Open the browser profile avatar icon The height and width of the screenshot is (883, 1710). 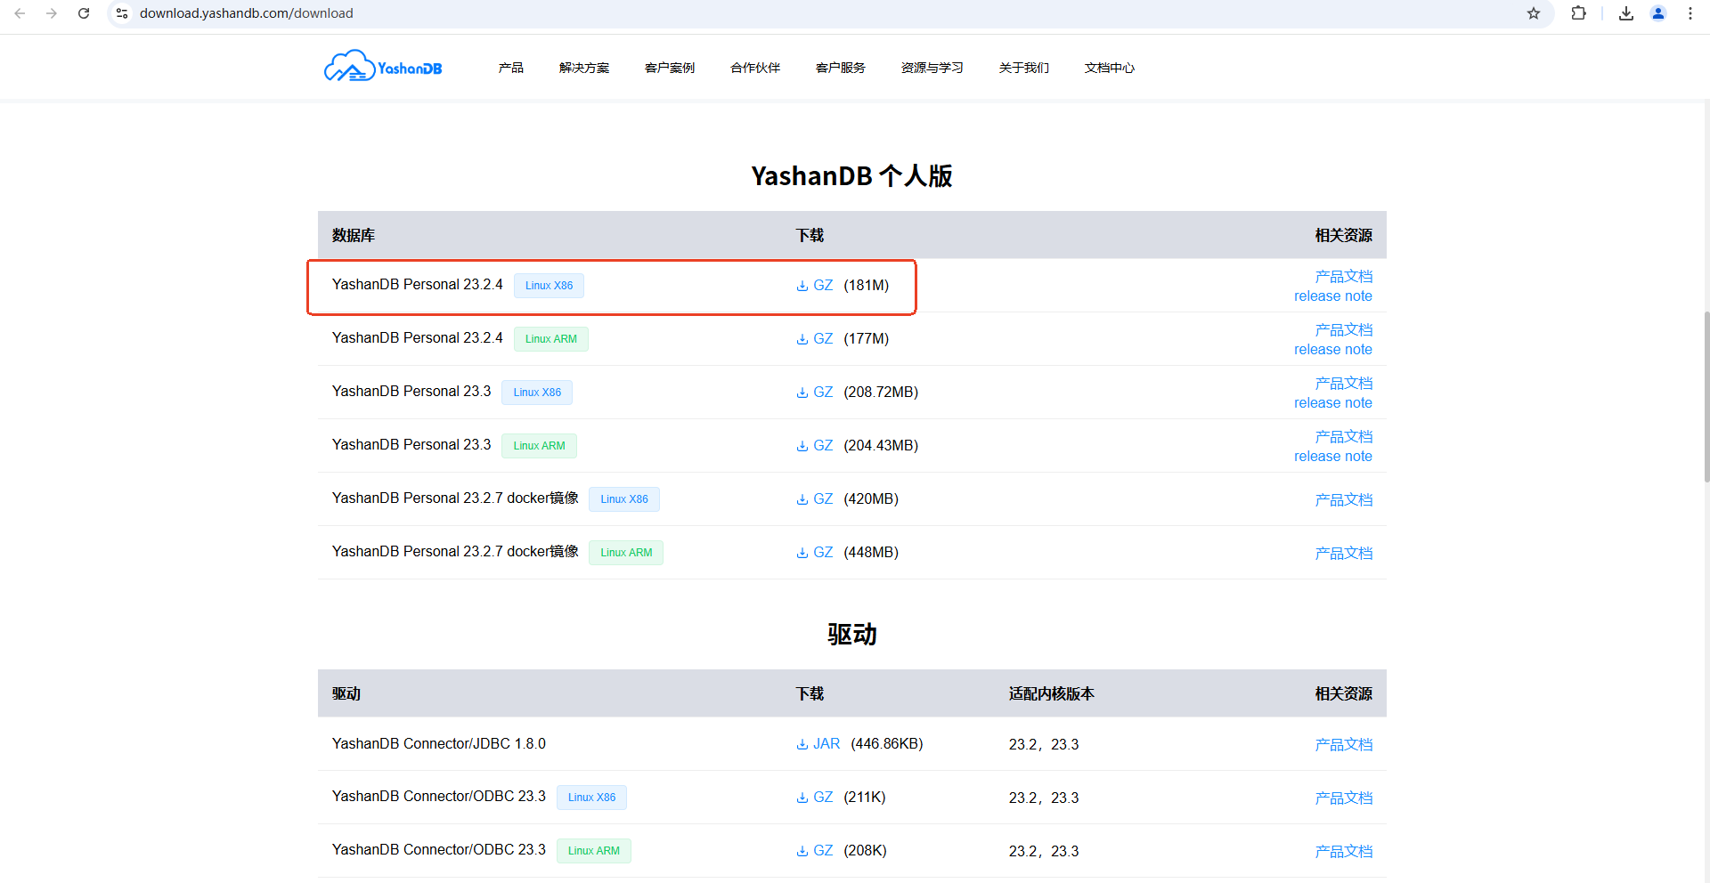pos(1657,13)
